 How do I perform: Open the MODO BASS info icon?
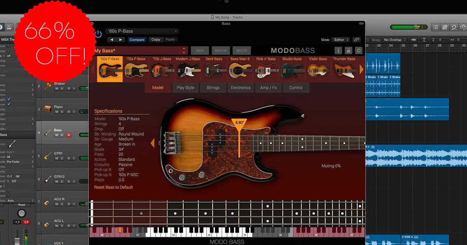[338, 51]
